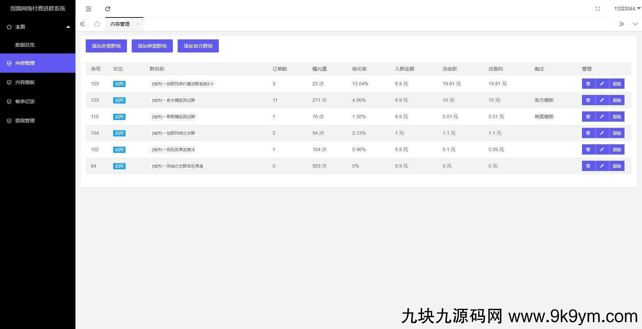Toggle 启用 status for group 115
This screenshot has width=642, height=329.
[119, 117]
